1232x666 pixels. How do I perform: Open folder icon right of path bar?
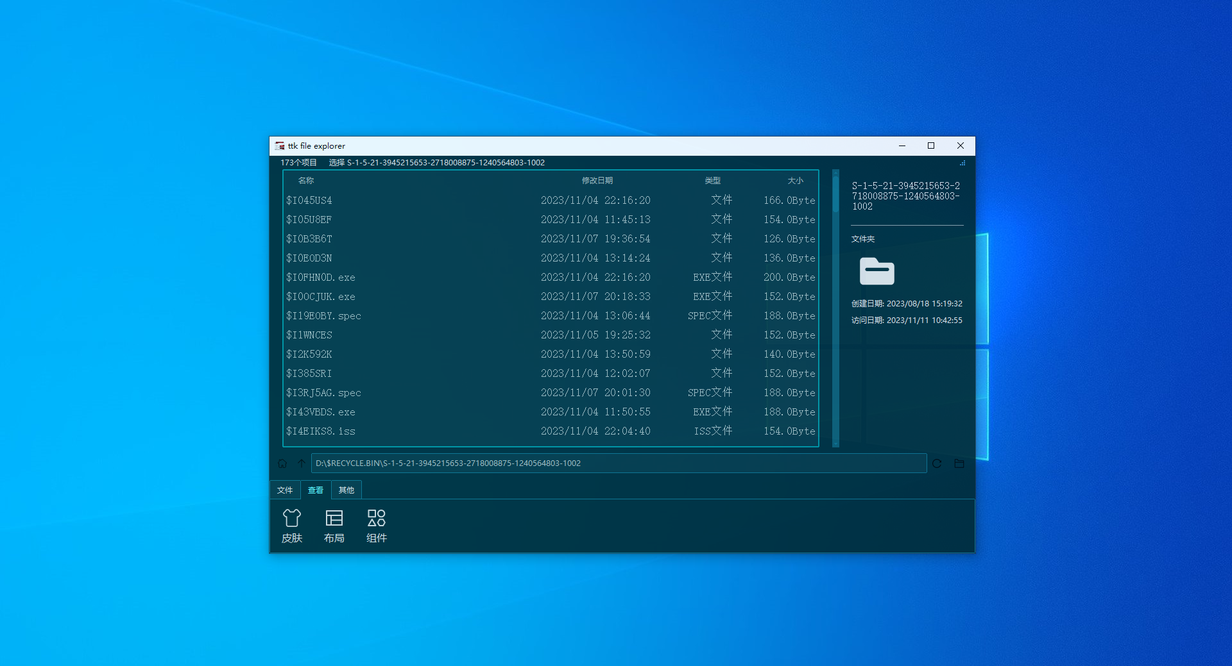point(959,463)
